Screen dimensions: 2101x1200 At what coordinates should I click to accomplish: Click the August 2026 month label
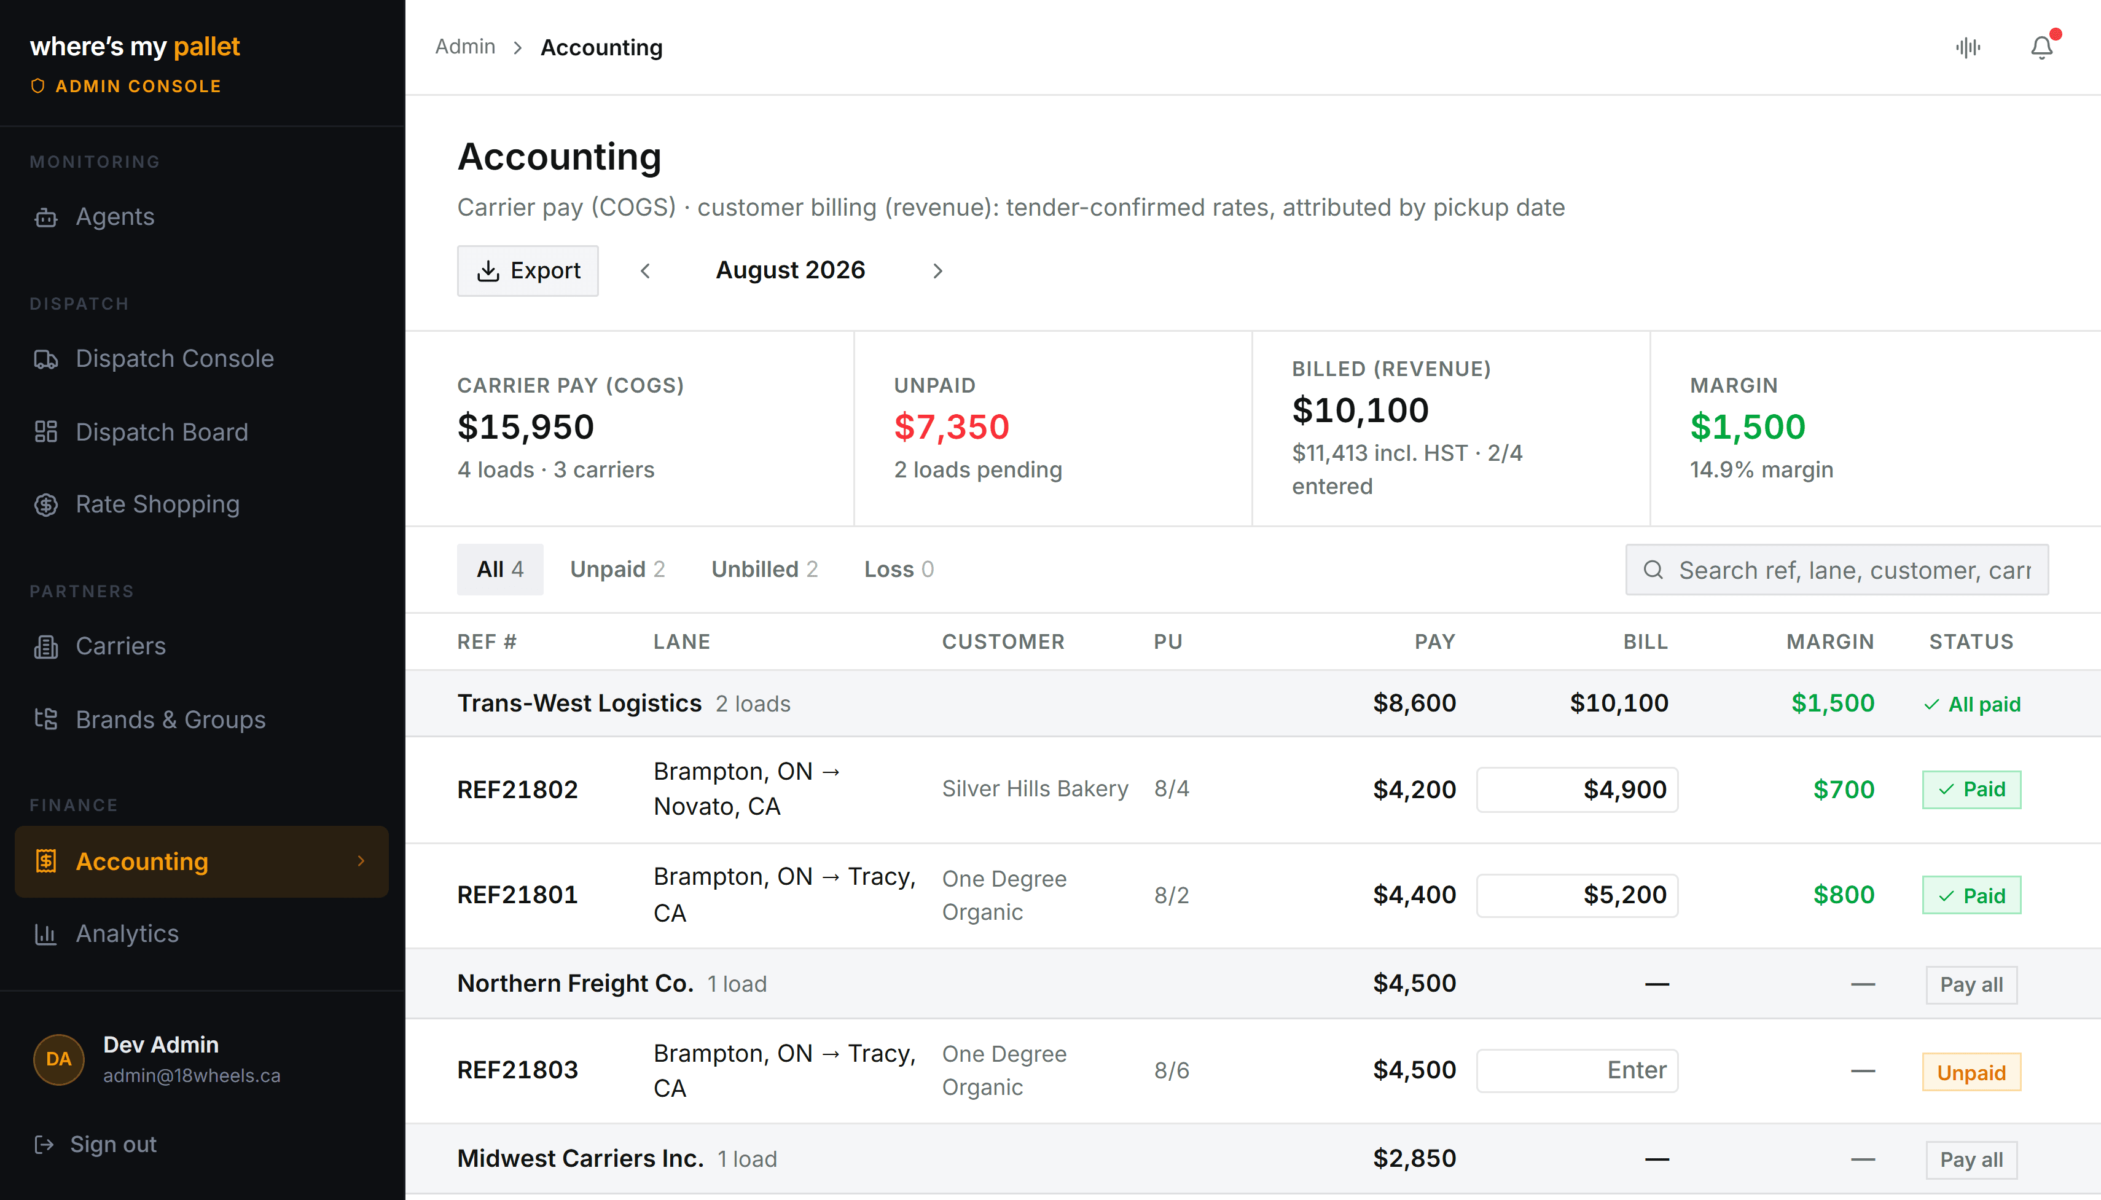coord(790,270)
